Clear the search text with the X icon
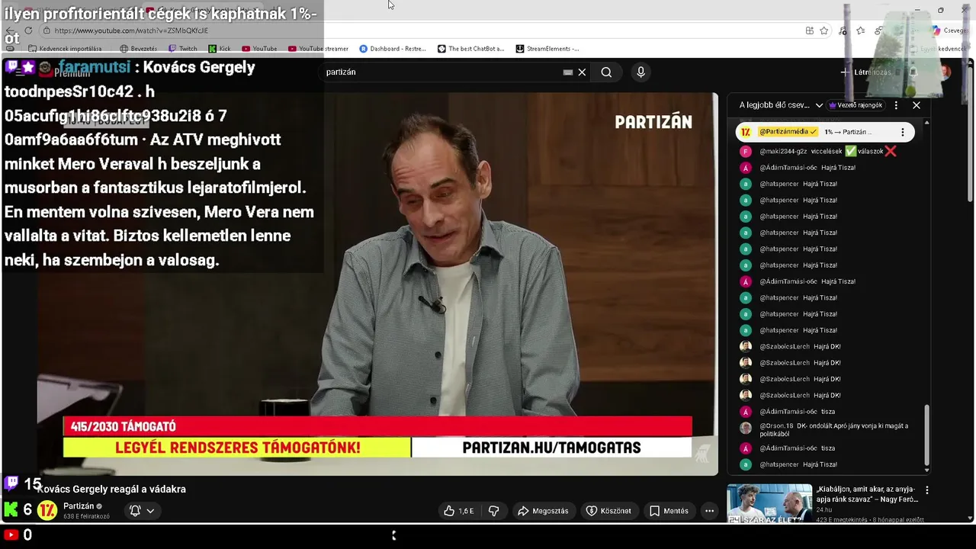 click(582, 72)
